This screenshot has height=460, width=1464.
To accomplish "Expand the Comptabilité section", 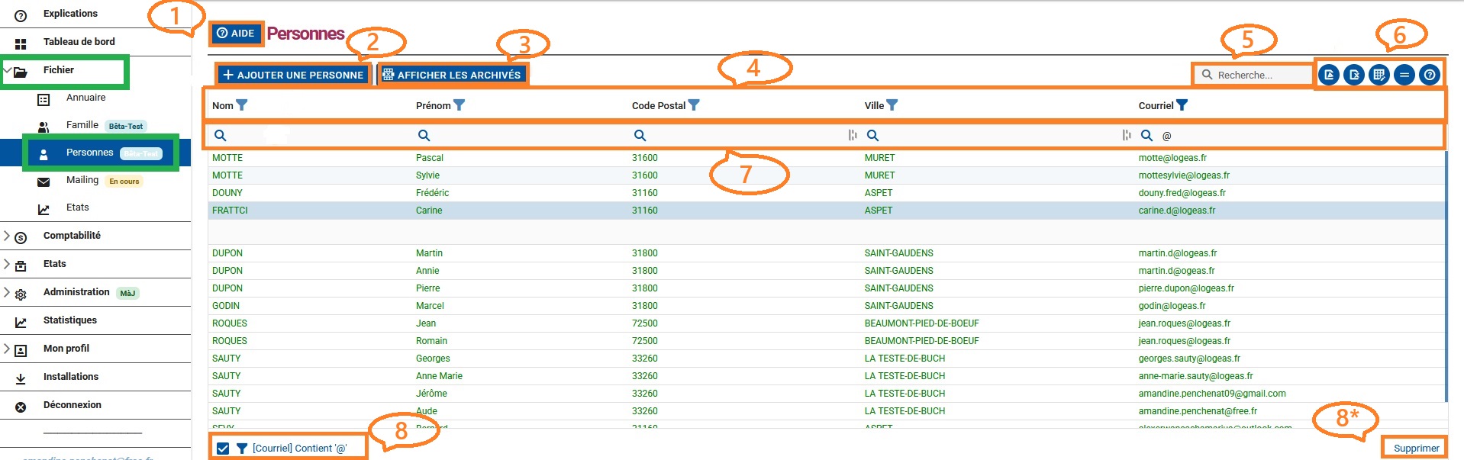I will click(8, 236).
